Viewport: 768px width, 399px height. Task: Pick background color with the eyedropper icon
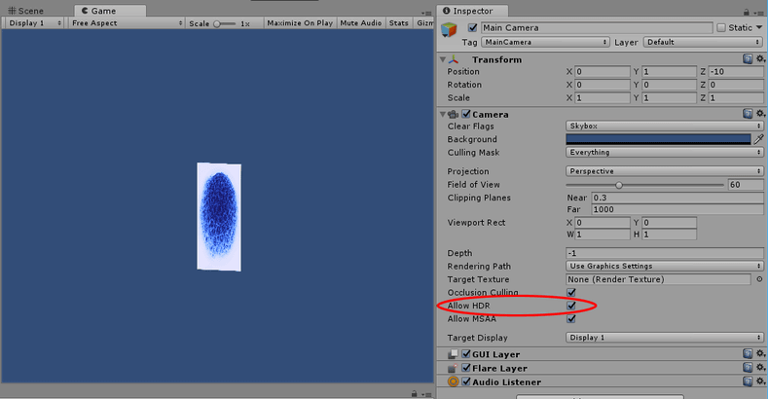click(758, 139)
